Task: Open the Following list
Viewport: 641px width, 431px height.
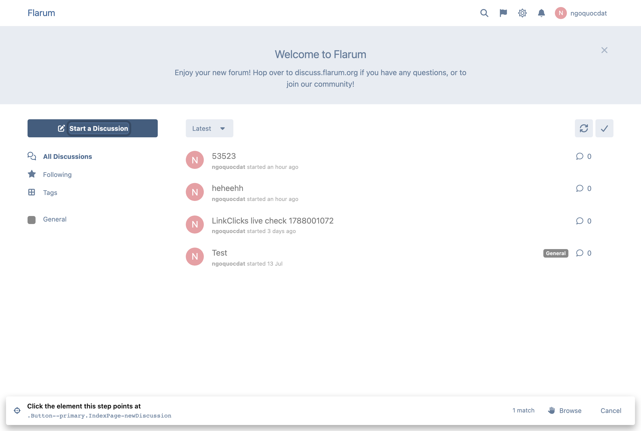Action: click(57, 175)
